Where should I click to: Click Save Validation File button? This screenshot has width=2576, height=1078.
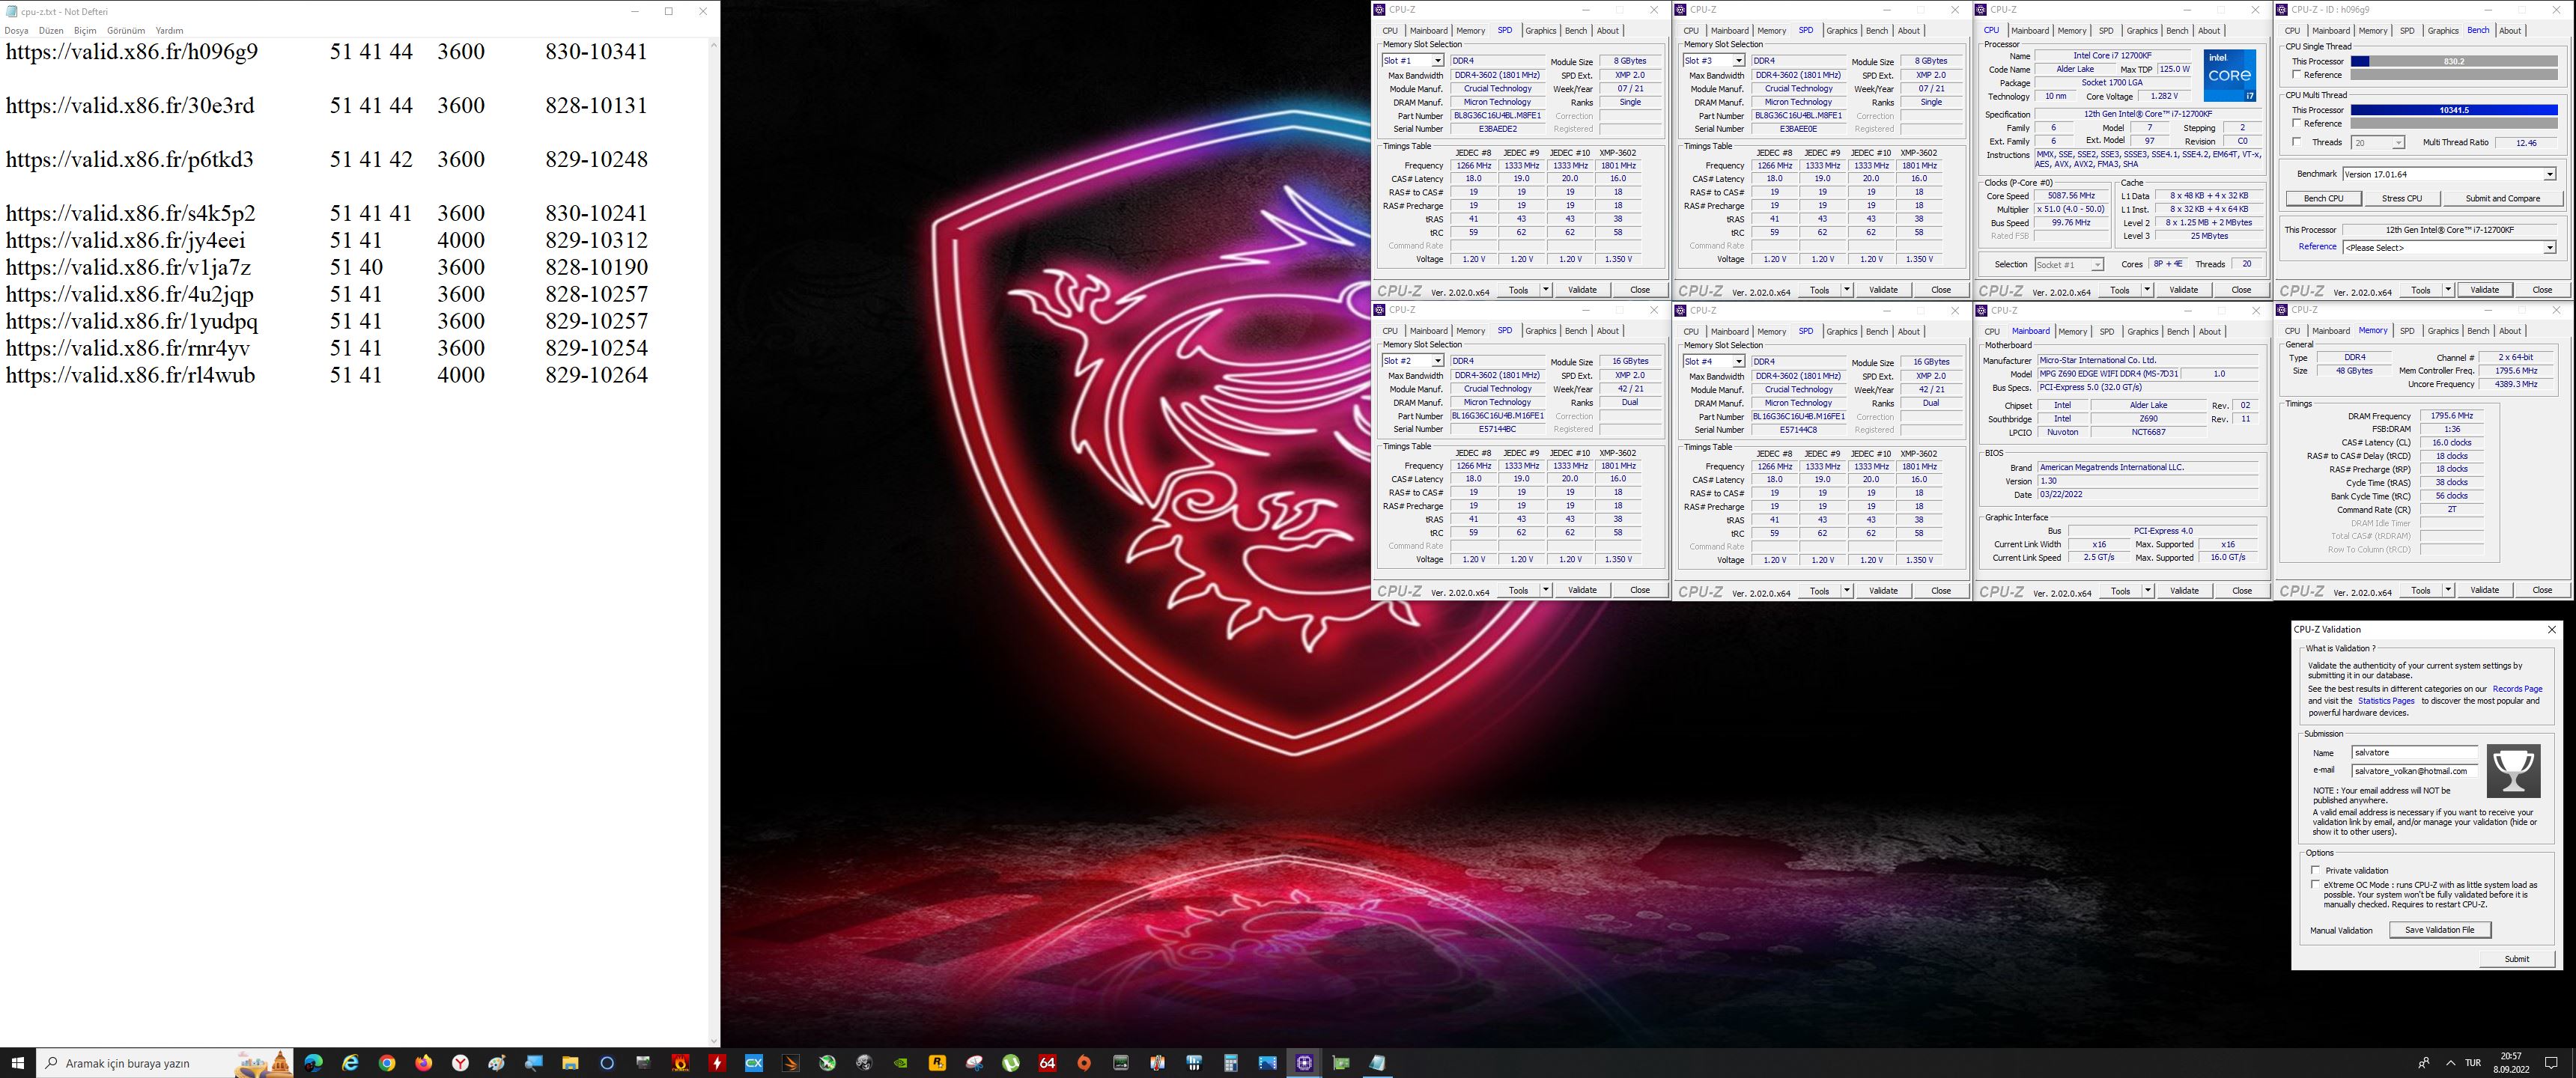tap(2439, 930)
